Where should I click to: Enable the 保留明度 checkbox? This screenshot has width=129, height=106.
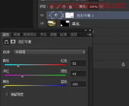[7, 94]
